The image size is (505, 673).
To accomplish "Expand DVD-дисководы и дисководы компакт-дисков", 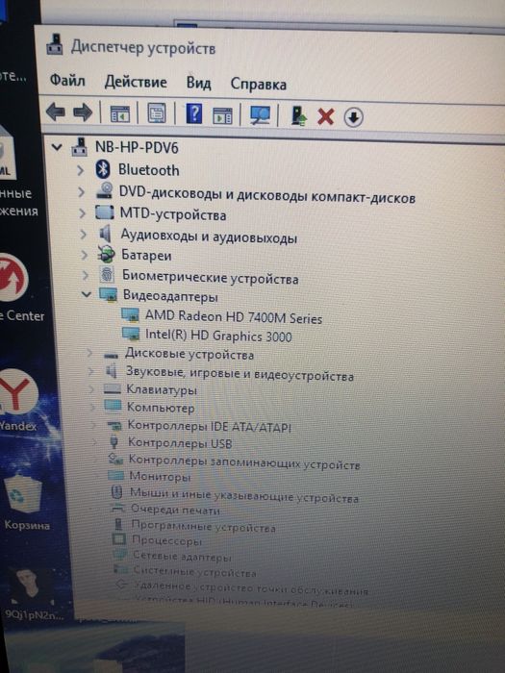I will [81, 192].
